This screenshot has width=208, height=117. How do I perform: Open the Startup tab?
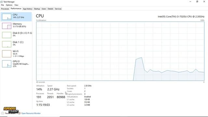point(37,9)
